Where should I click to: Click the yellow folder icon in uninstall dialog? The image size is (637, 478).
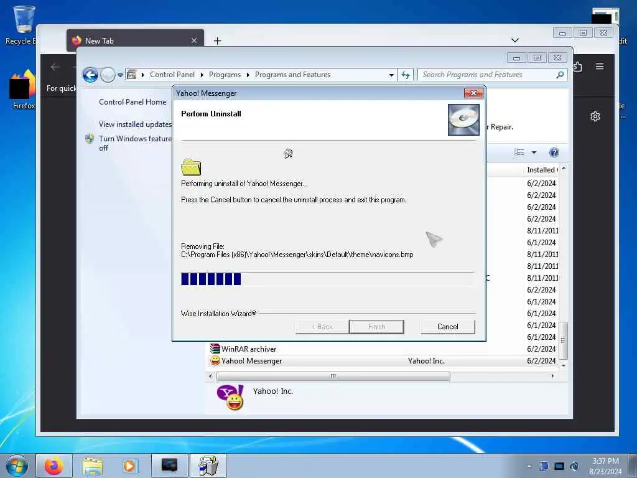pyautogui.click(x=191, y=167)
